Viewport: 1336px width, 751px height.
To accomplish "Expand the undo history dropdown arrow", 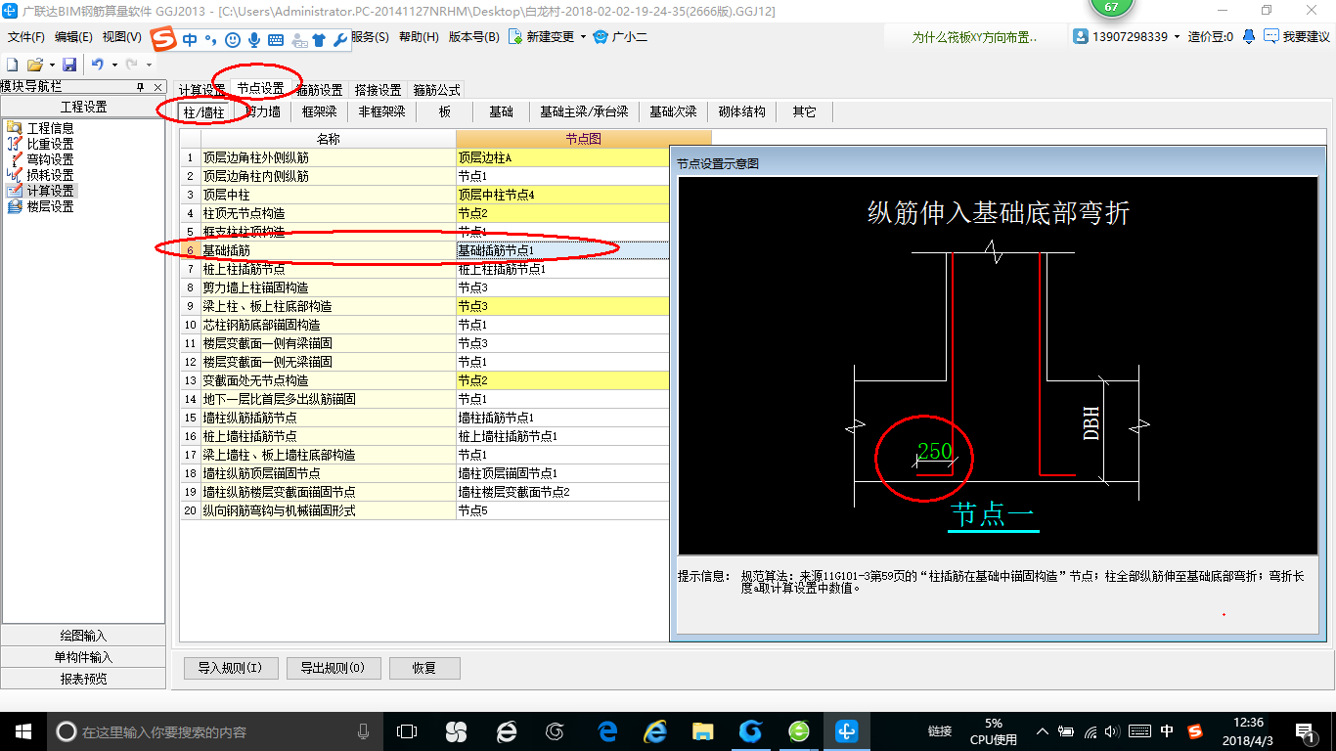I will [x=114, y=65].
